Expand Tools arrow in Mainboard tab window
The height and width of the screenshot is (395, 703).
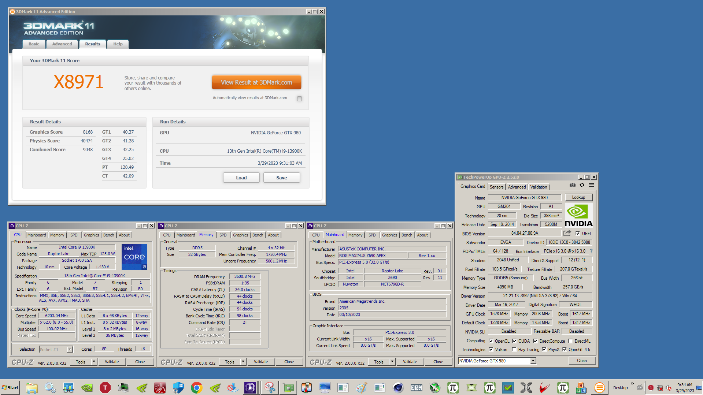(392, 362)
